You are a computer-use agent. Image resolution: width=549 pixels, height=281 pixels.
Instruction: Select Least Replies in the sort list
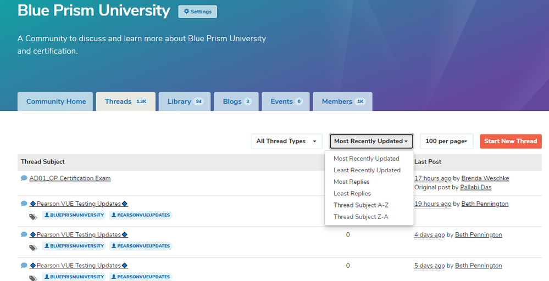(x=352, y=193)
